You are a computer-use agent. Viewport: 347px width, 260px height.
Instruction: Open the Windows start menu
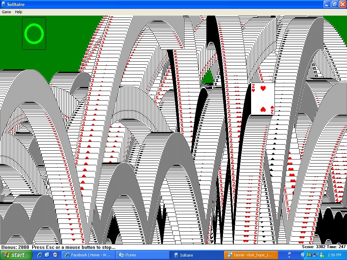[16, 255]
